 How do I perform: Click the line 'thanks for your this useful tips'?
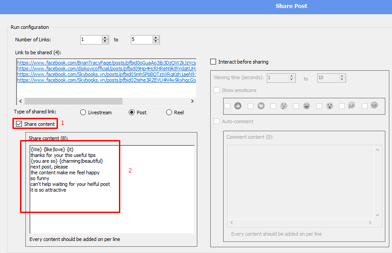[x=63, y=155]
